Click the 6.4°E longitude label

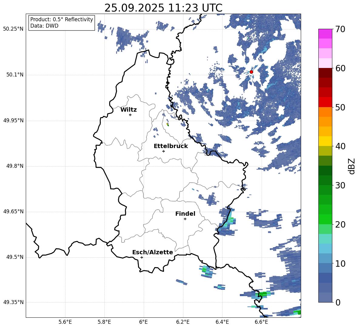coord(222,322)
